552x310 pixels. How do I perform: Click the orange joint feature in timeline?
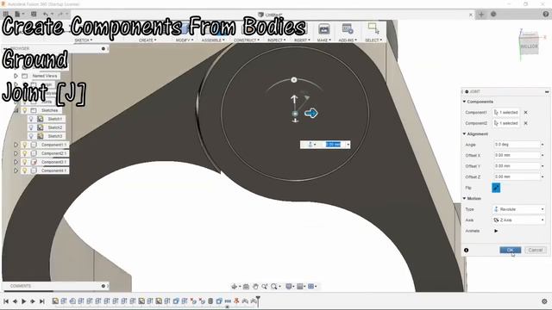click(236, 301)
